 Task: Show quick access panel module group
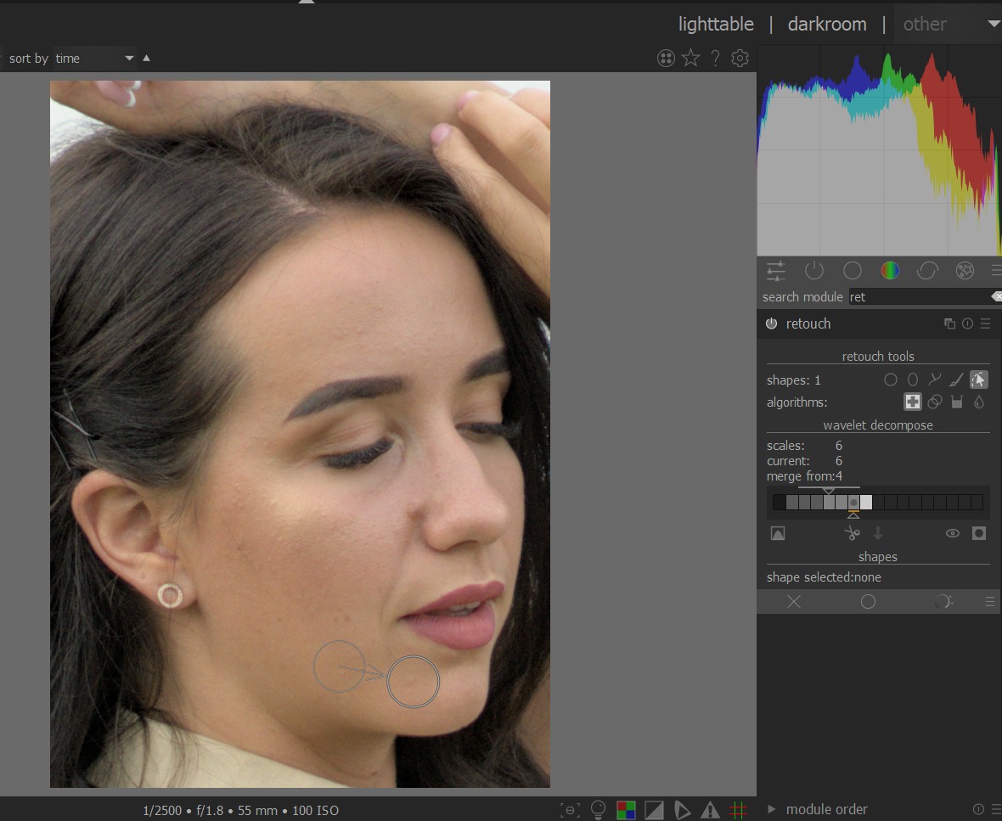[x=776, y=271]
